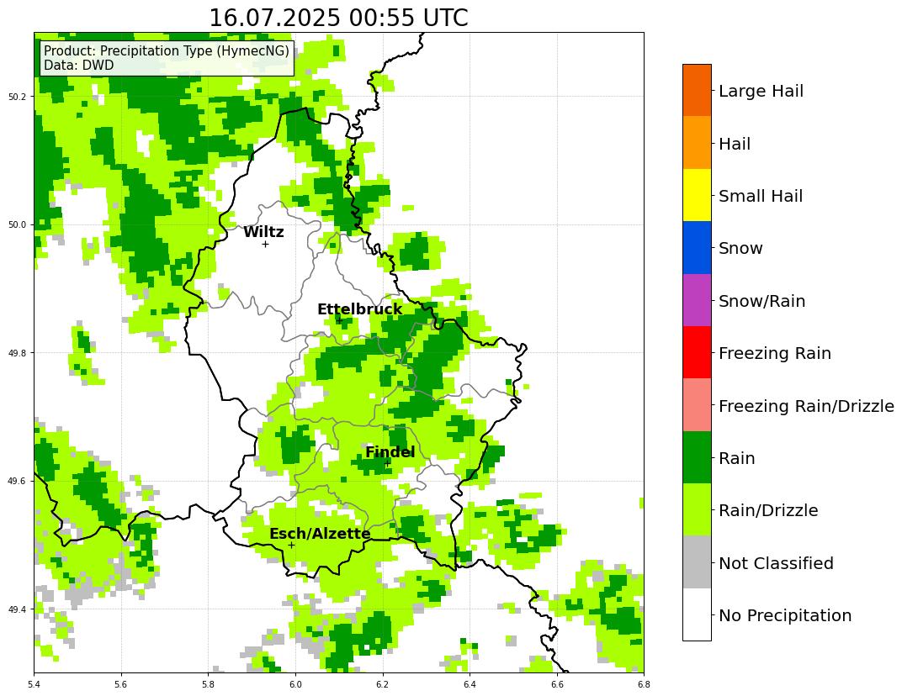This screenshot has width=902, height=696.
Task: Click the 'Rain' legend label
Action: 736,459
